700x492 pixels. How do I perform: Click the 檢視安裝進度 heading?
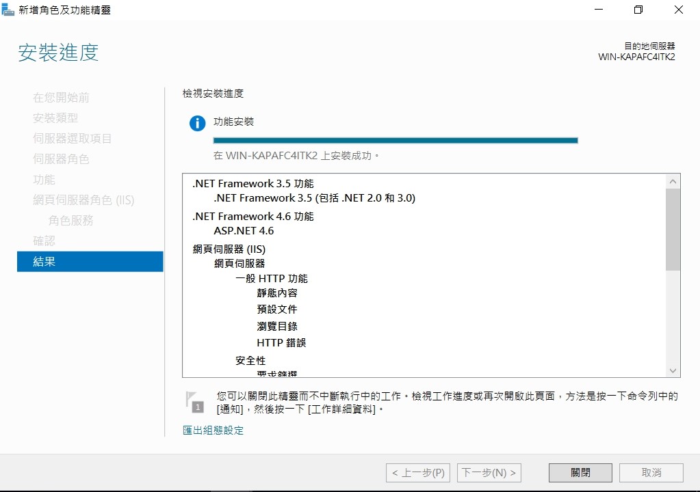point(213,94)
